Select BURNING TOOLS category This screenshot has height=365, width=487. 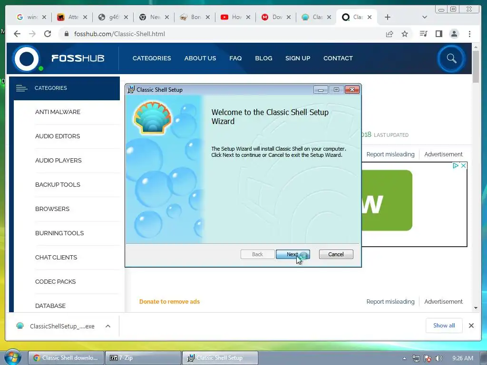59,233
